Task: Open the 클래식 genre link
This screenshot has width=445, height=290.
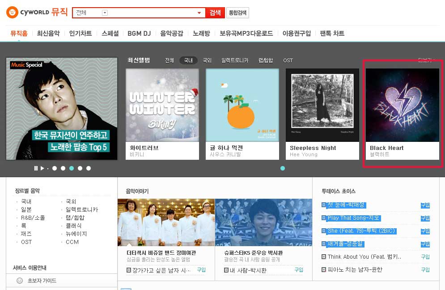Action: (x=73, y=226)
